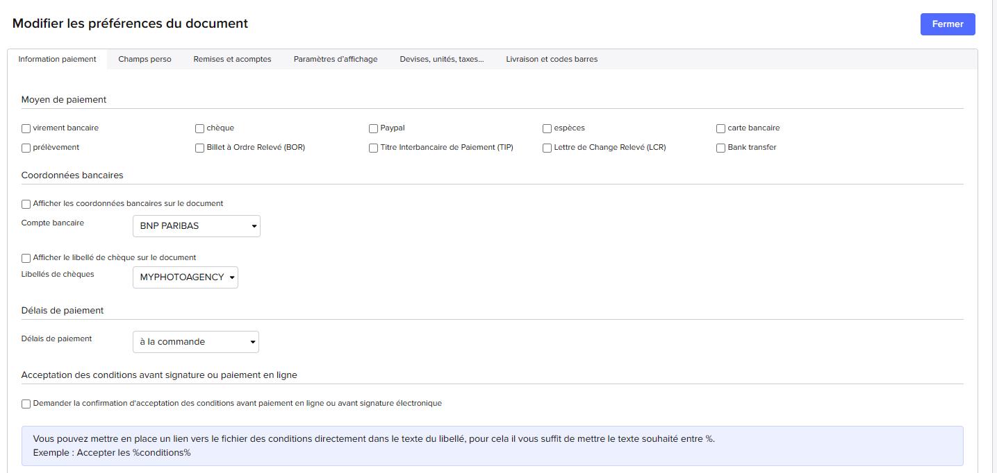Tick the chèque payment checkbox

200,128
